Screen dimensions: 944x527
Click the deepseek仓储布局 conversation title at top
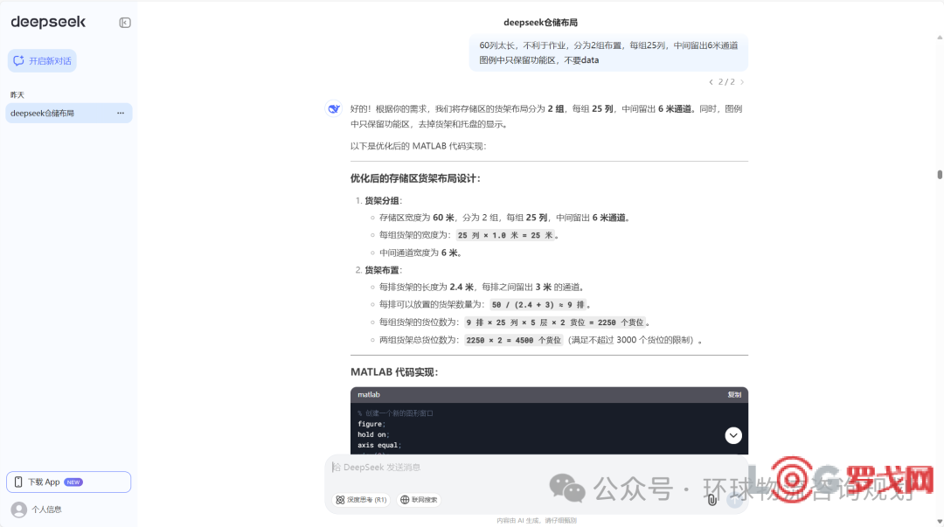(x=540, y=22)
